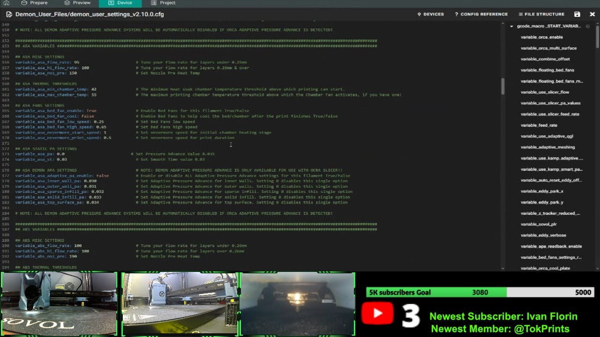Select variable_feed_rate entry
The height and width of the screenshot is (337, 600).
(539, 125)
